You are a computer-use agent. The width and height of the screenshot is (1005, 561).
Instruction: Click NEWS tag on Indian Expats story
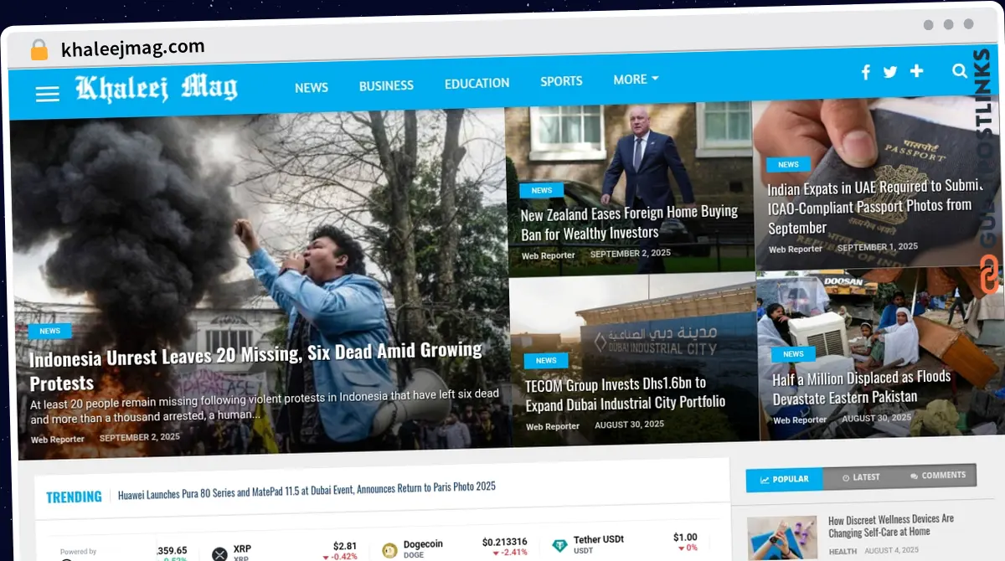788,164
